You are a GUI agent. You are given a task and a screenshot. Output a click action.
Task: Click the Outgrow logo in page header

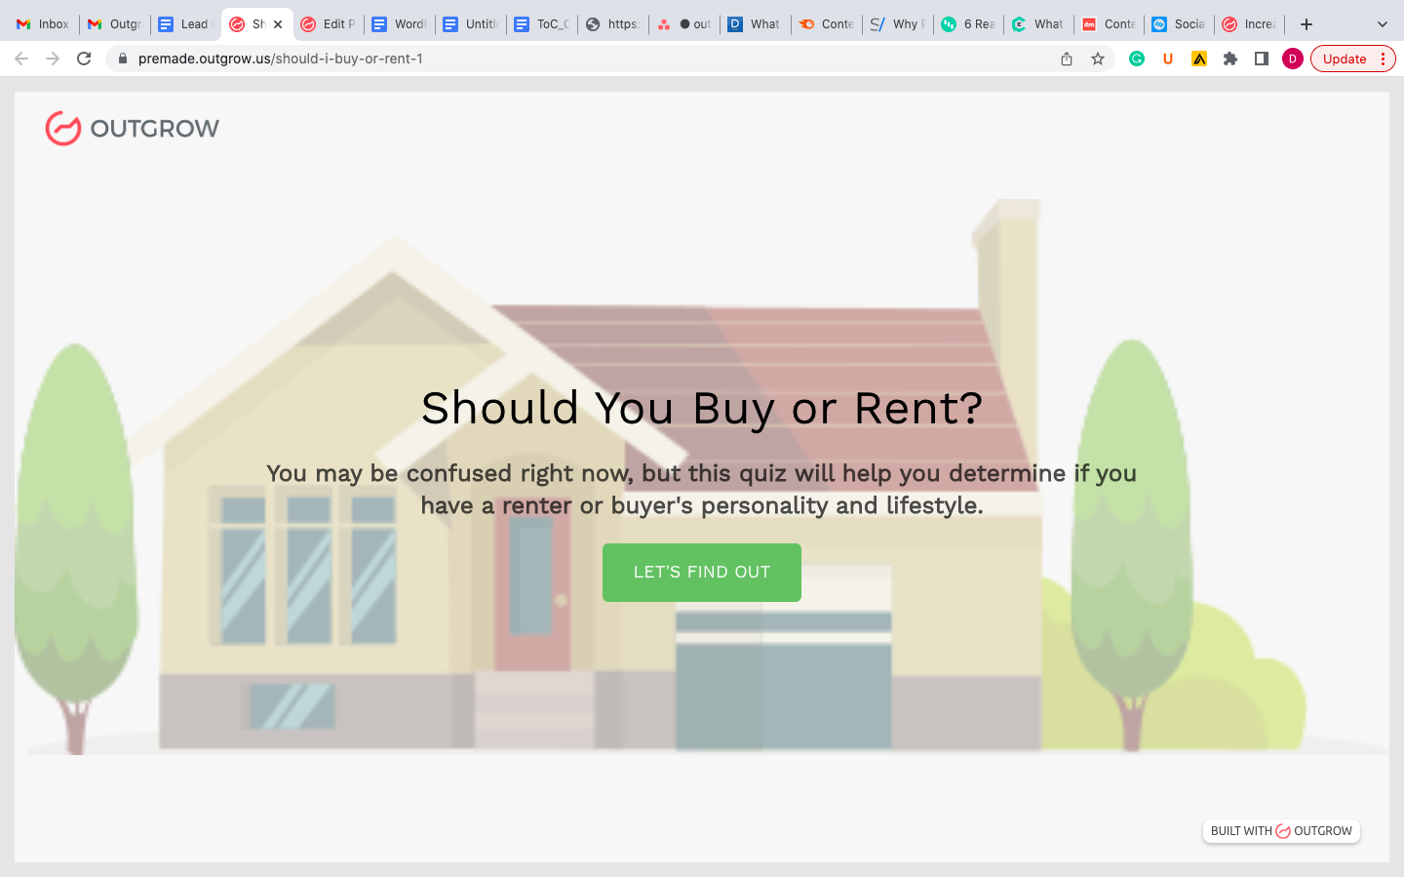click(x=133, y=128)
